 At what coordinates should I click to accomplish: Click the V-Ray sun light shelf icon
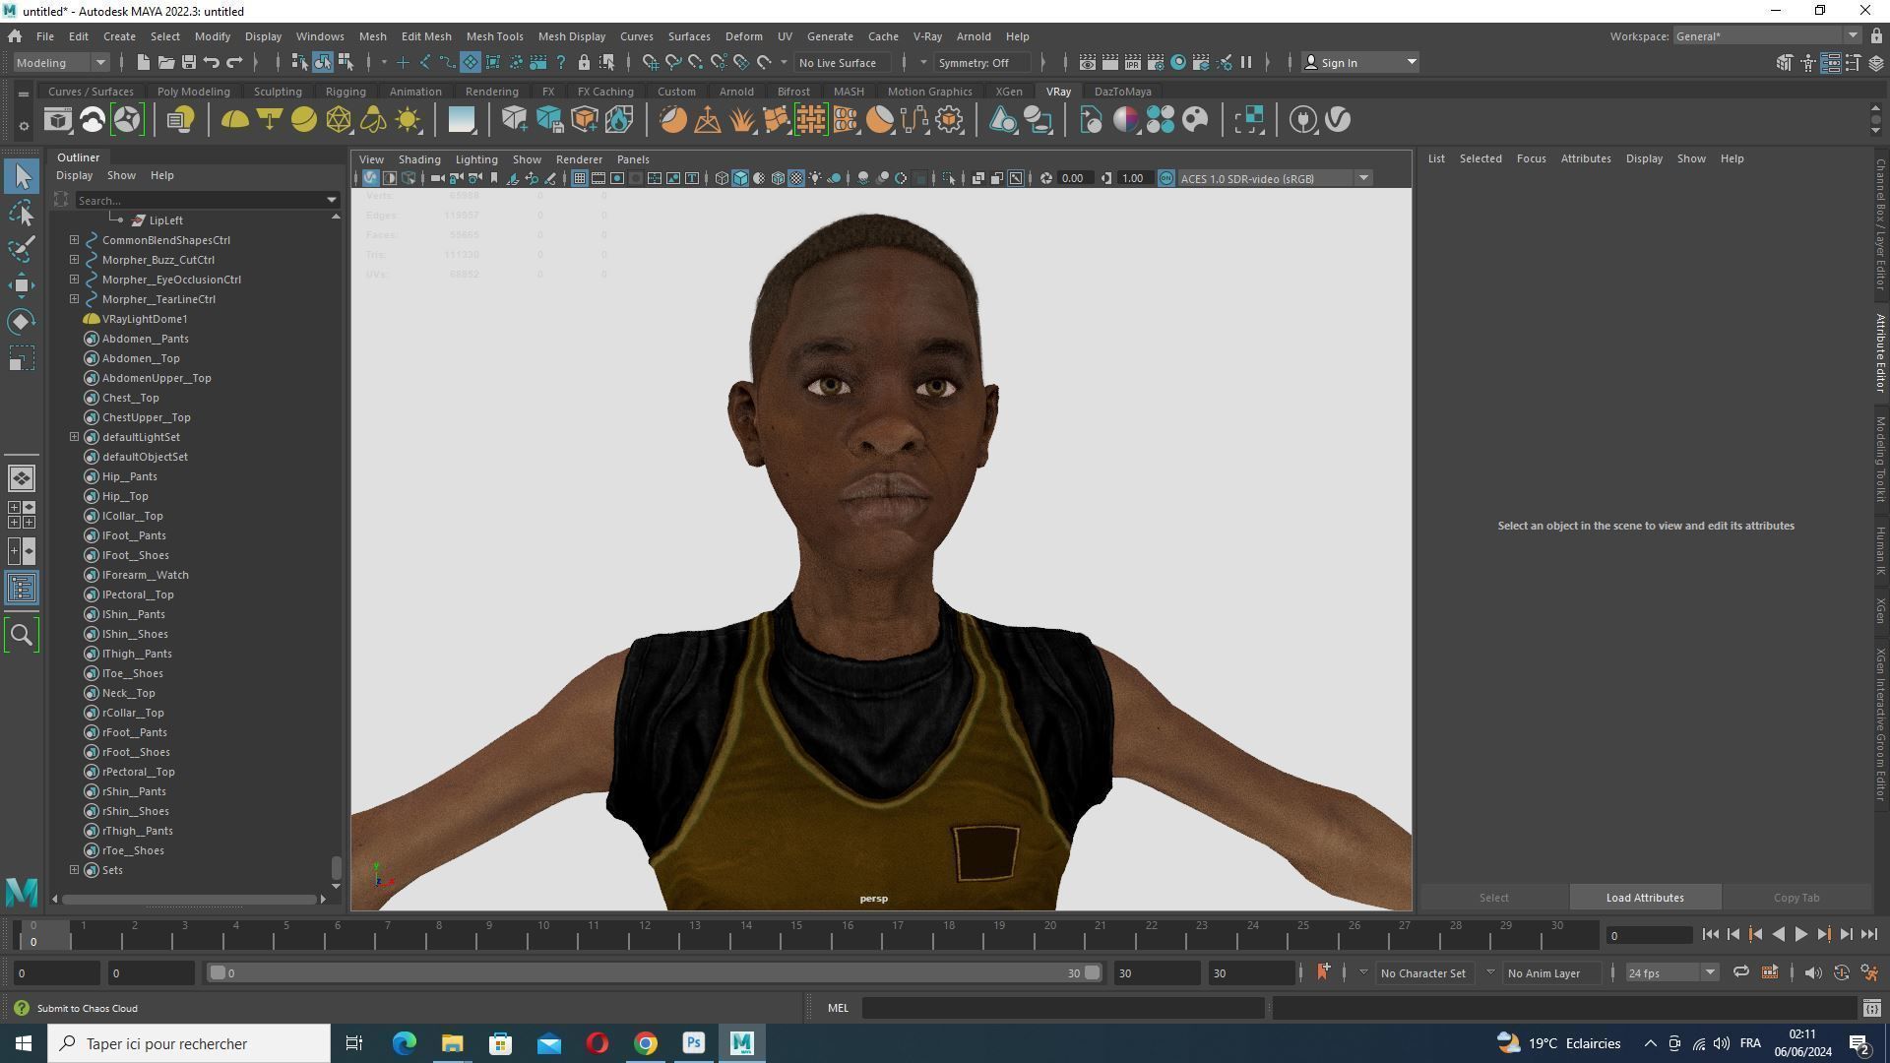408,120
